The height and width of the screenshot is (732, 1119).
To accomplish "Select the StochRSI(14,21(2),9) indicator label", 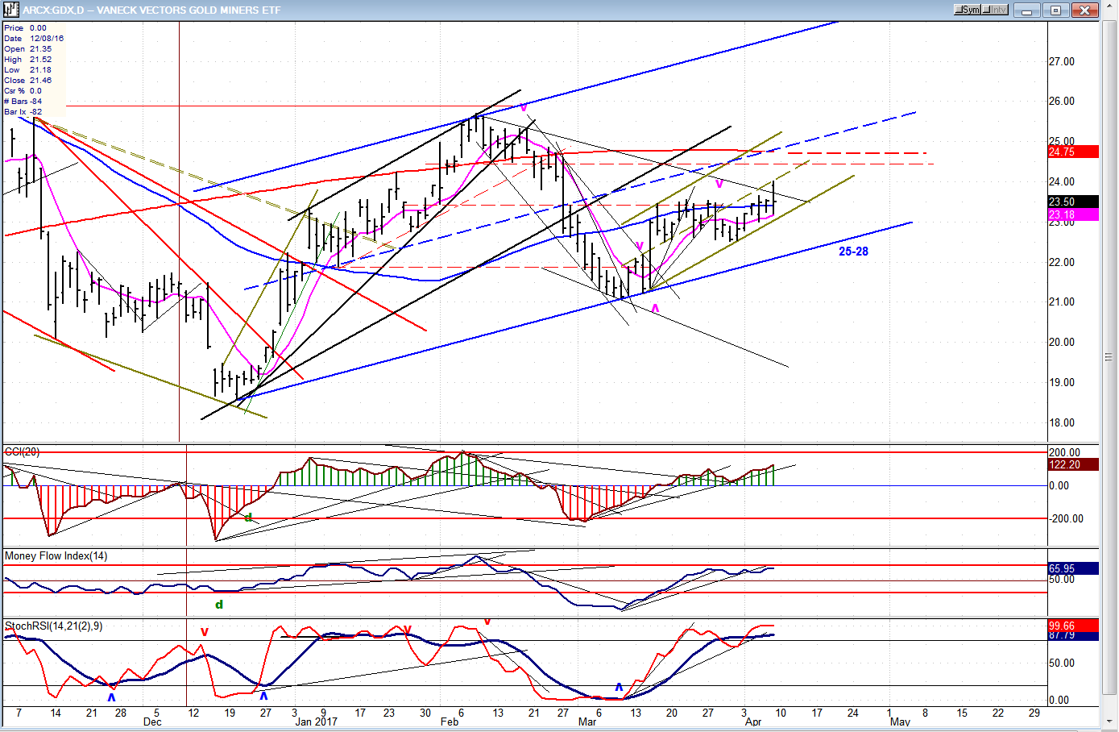I will tap(53, 626).
